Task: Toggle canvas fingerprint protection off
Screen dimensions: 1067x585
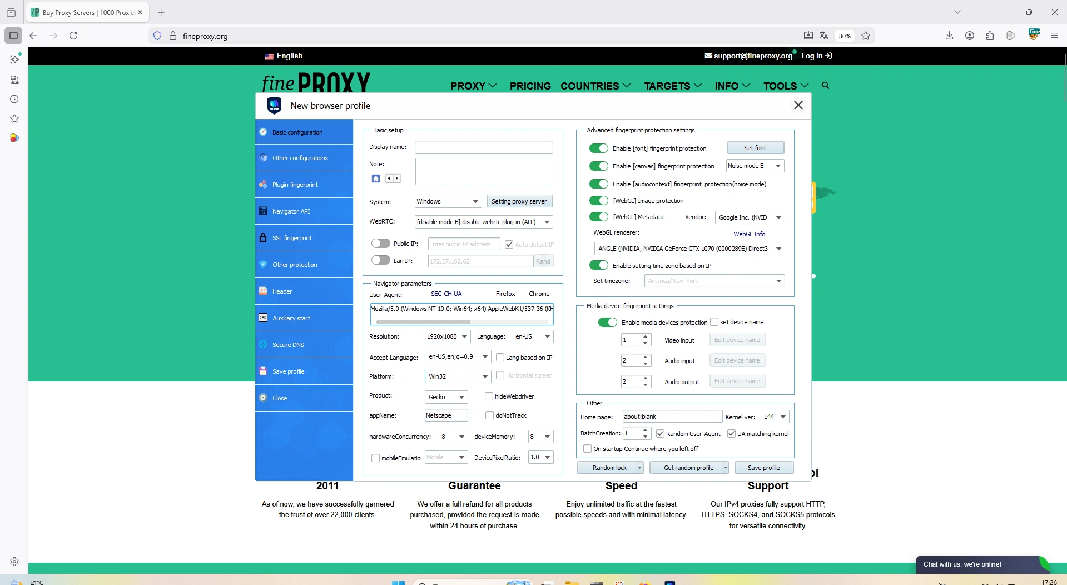Action: pyautogui.click(x=599, y=166)
